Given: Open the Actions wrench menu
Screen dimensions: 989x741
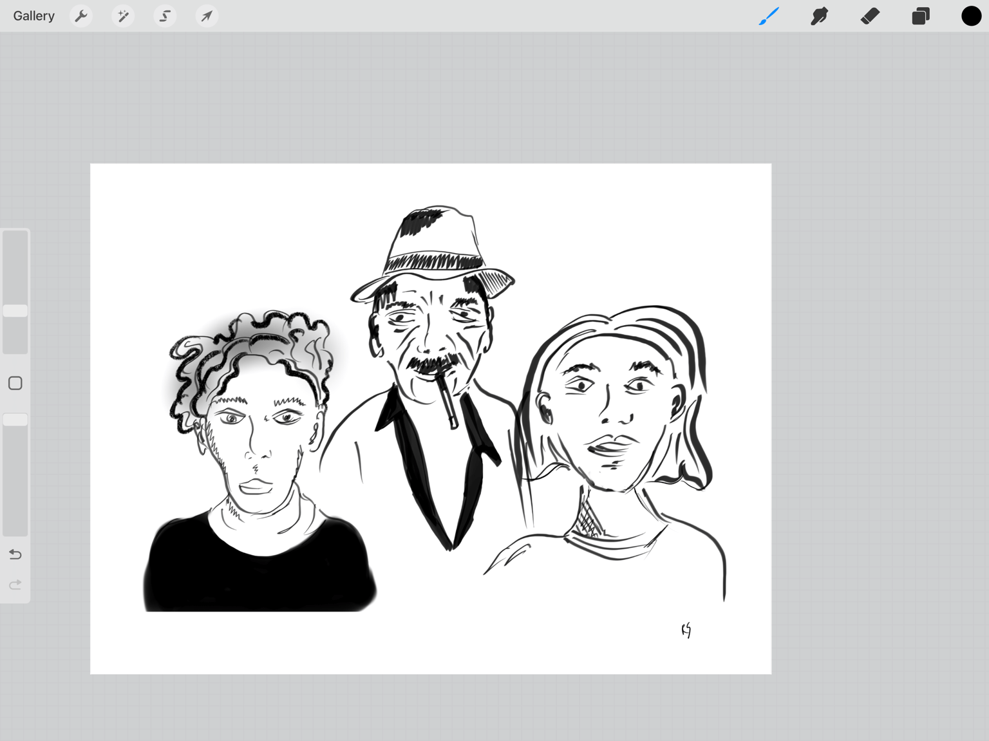Looking at the screenshot, I should (x=81, y=16).
